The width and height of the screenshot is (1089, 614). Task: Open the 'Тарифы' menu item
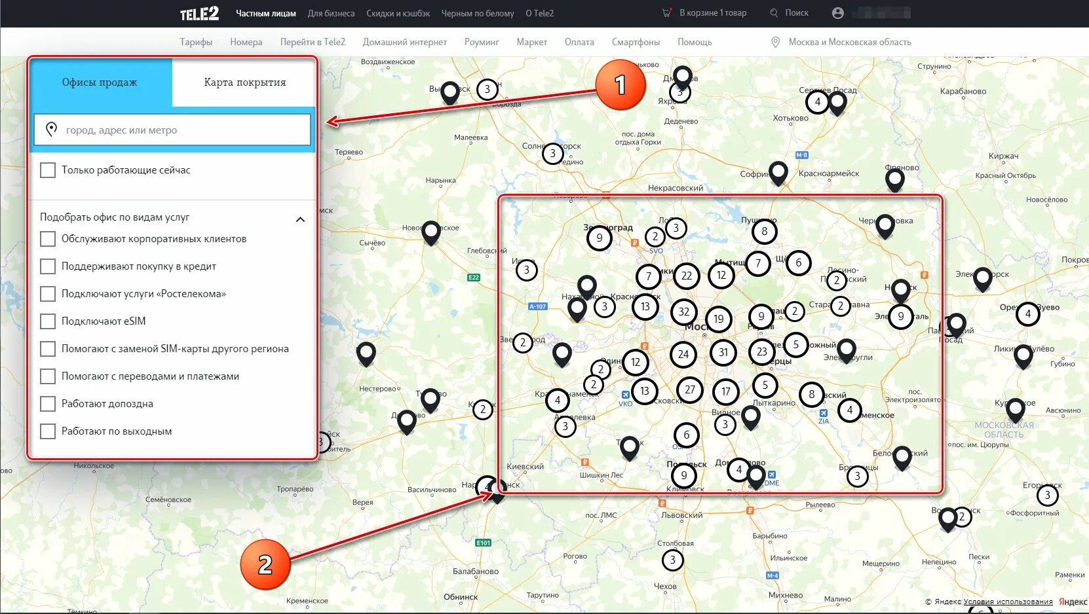click(x=196, y=42)
